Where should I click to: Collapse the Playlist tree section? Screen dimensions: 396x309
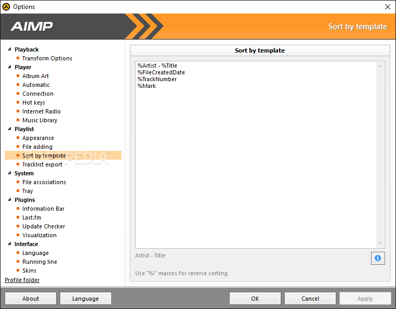(x=9, y=129)
